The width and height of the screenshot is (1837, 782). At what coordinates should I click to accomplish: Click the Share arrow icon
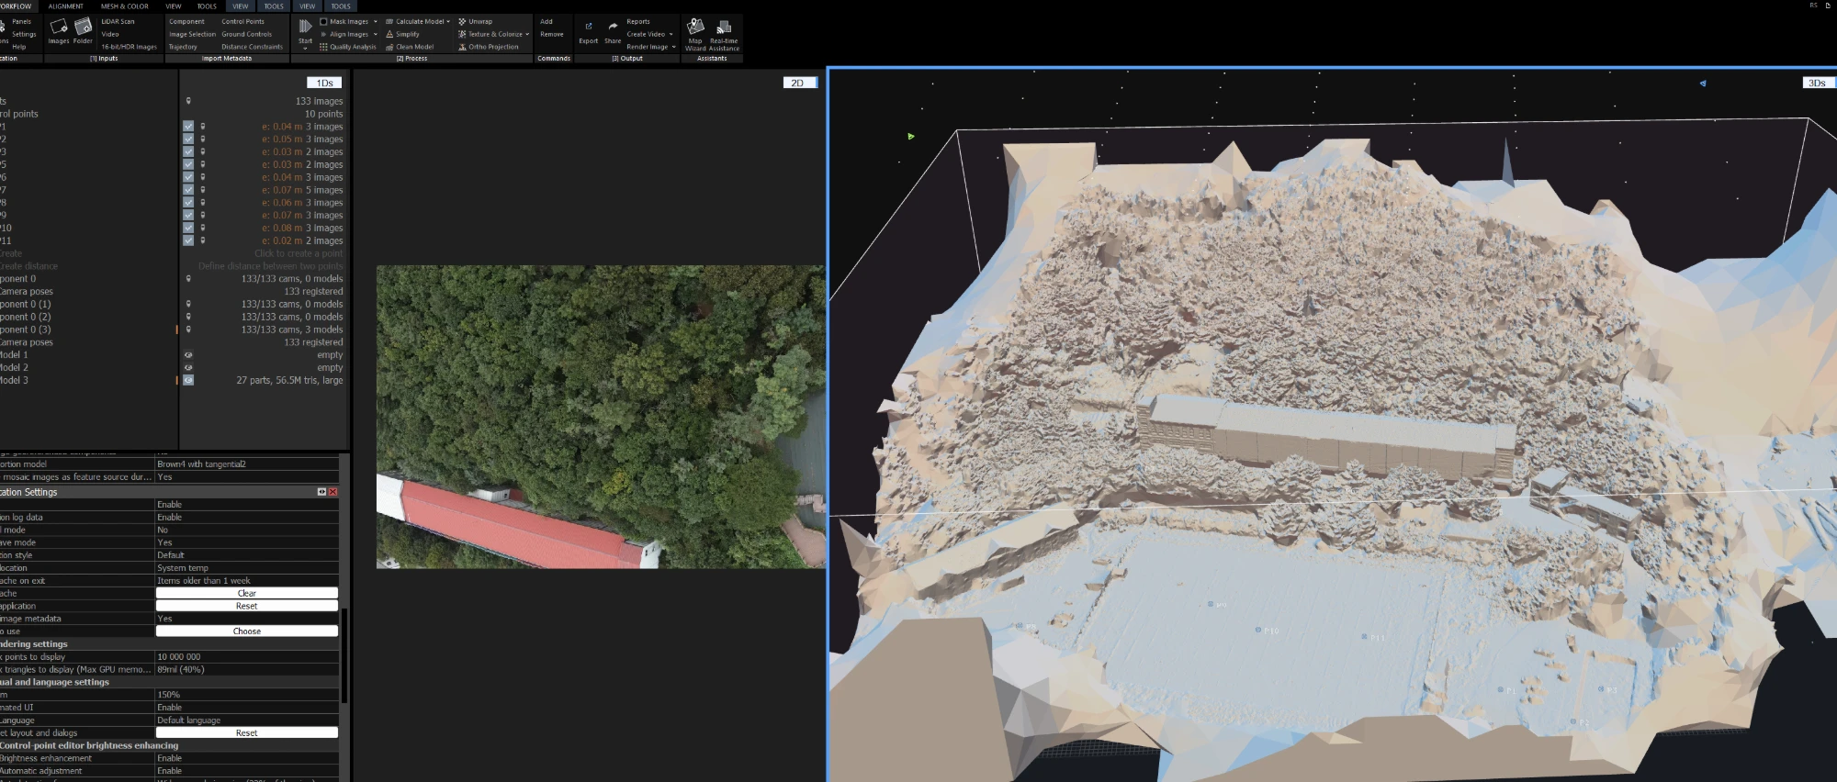(x=613, y=27)
